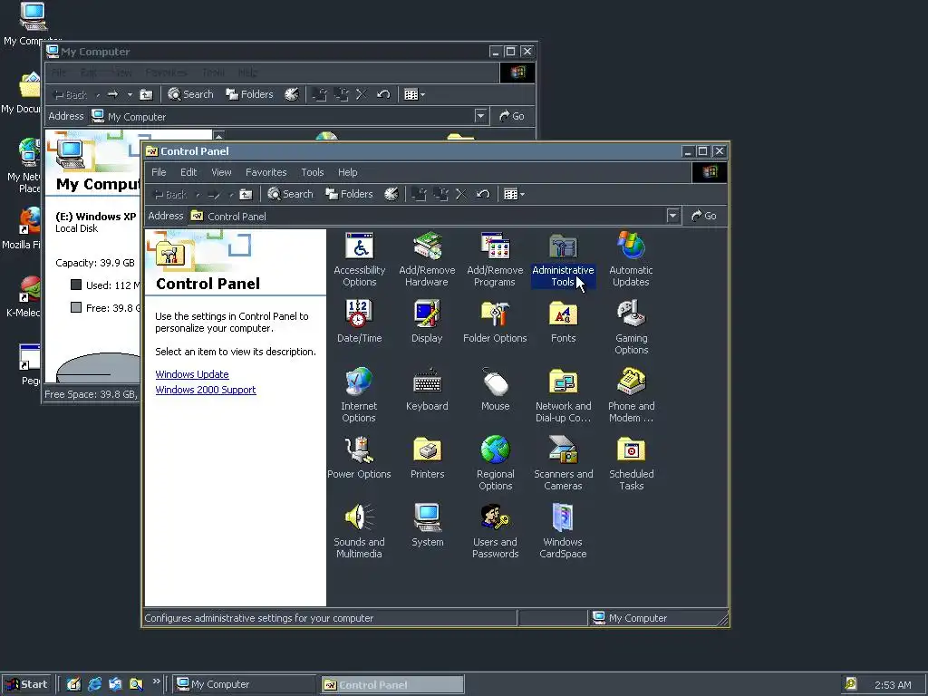Open Add/Remove Hardware applet
This screenshot has height=696, width=928.
pos(427,259)
